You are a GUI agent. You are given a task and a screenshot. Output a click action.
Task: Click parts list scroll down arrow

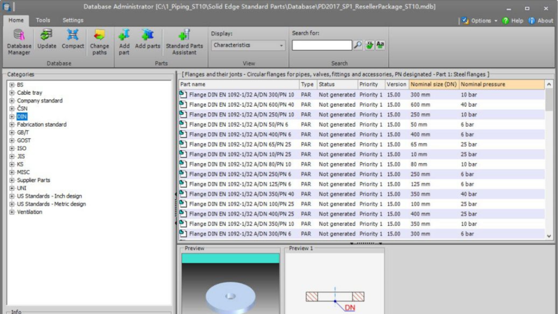(x=549, y=236)
